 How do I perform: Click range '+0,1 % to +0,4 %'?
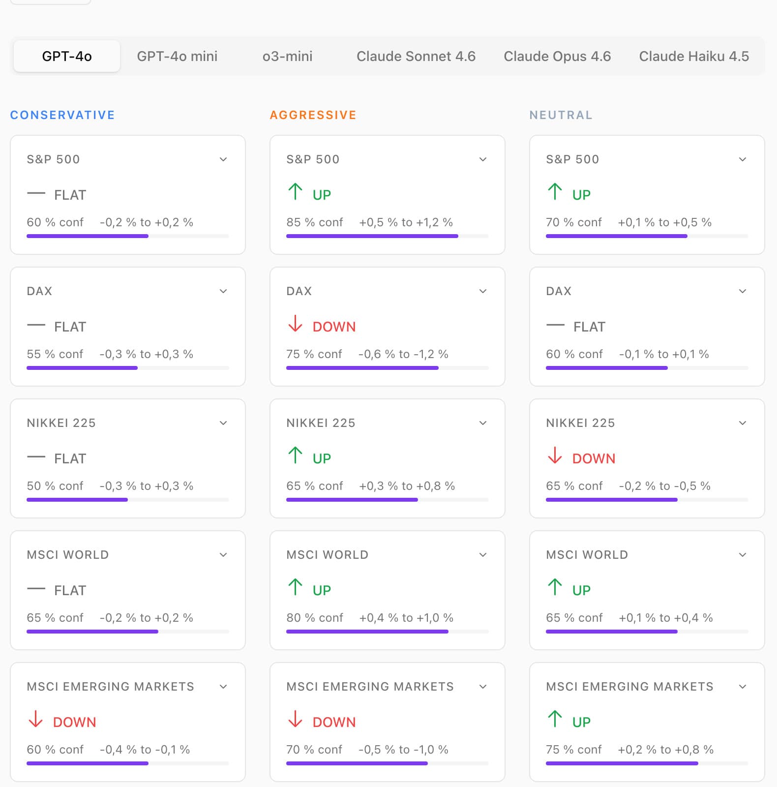[x=666, y=618]
